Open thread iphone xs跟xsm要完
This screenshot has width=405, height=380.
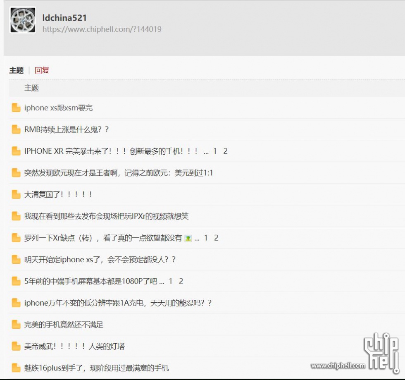tap(58, 108)
